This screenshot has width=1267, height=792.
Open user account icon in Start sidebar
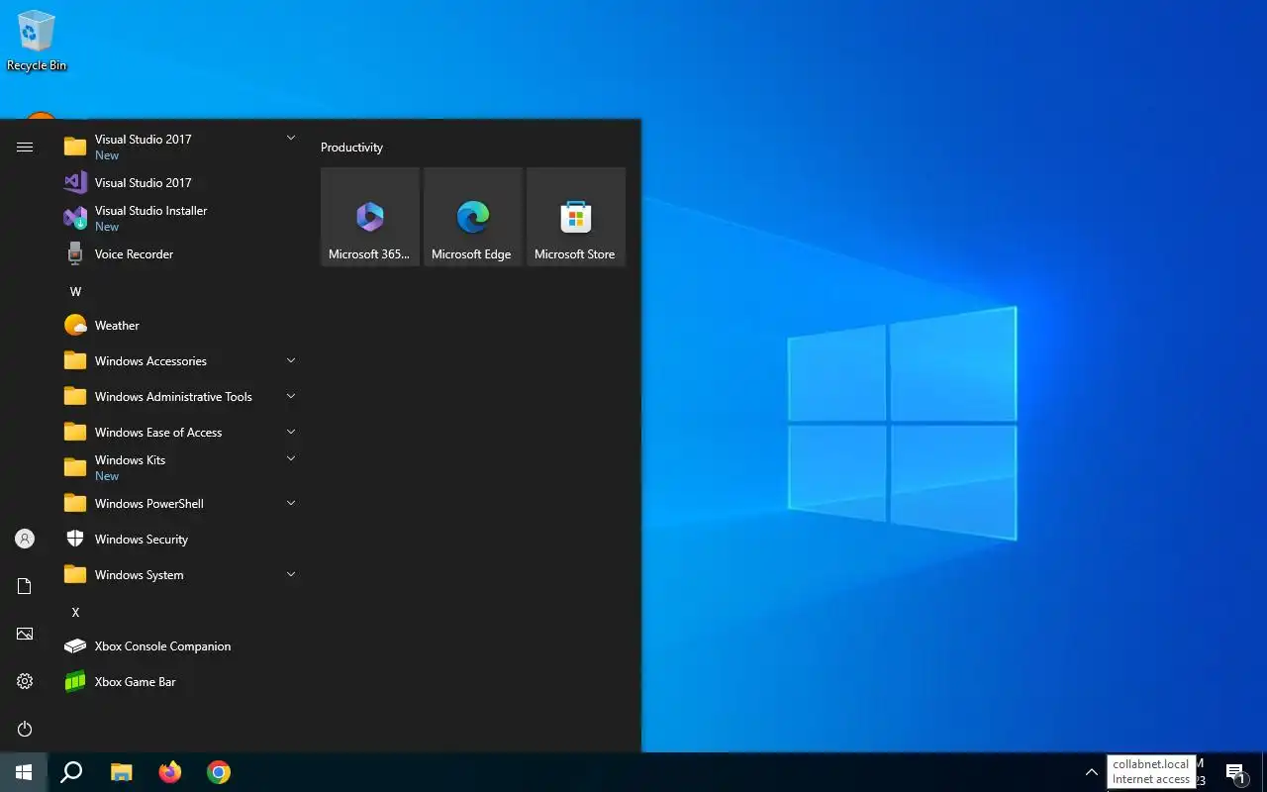pos(25,539)
